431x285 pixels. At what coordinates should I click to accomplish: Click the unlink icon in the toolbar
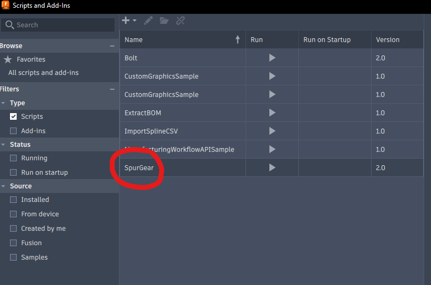tap(181, 21)
